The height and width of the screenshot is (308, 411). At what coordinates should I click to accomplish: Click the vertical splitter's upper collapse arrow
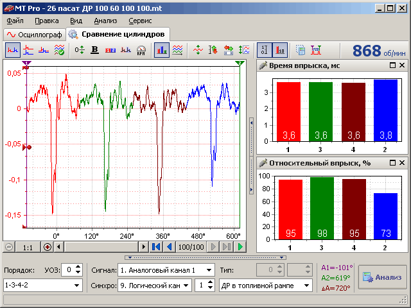click(x=251, y=123)
